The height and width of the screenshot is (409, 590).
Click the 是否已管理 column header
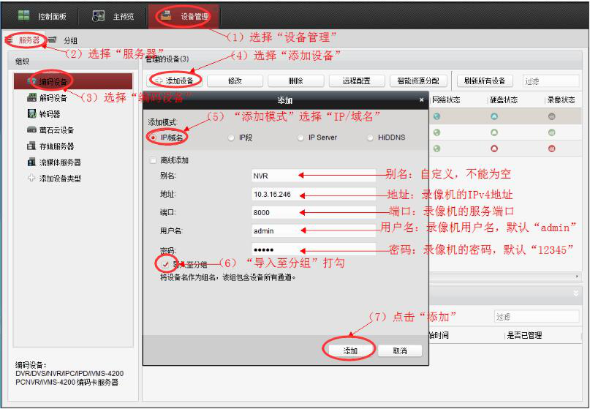pos(524,335)
